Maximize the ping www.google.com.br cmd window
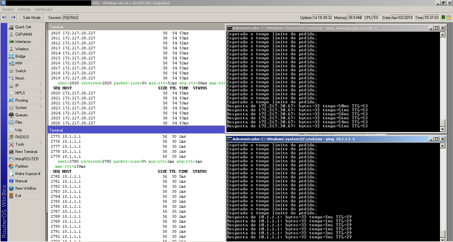The width and height of the screenshot is (453, 242). 437,28
